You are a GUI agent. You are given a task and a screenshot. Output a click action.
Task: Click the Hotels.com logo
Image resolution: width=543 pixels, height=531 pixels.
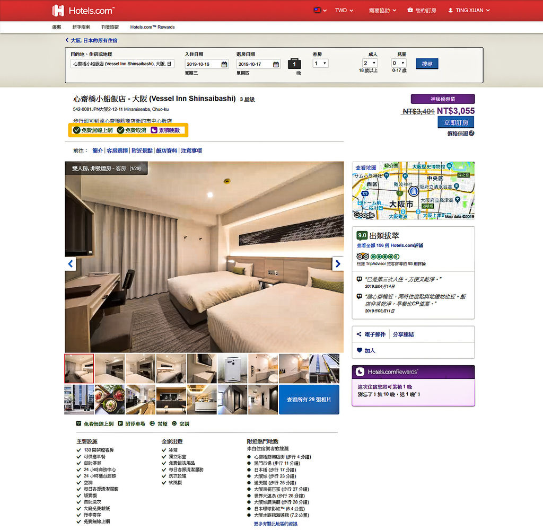(x=83, y=11)
